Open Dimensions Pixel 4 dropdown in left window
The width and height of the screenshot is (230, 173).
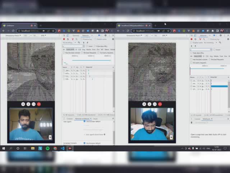(x=13, y=35)
